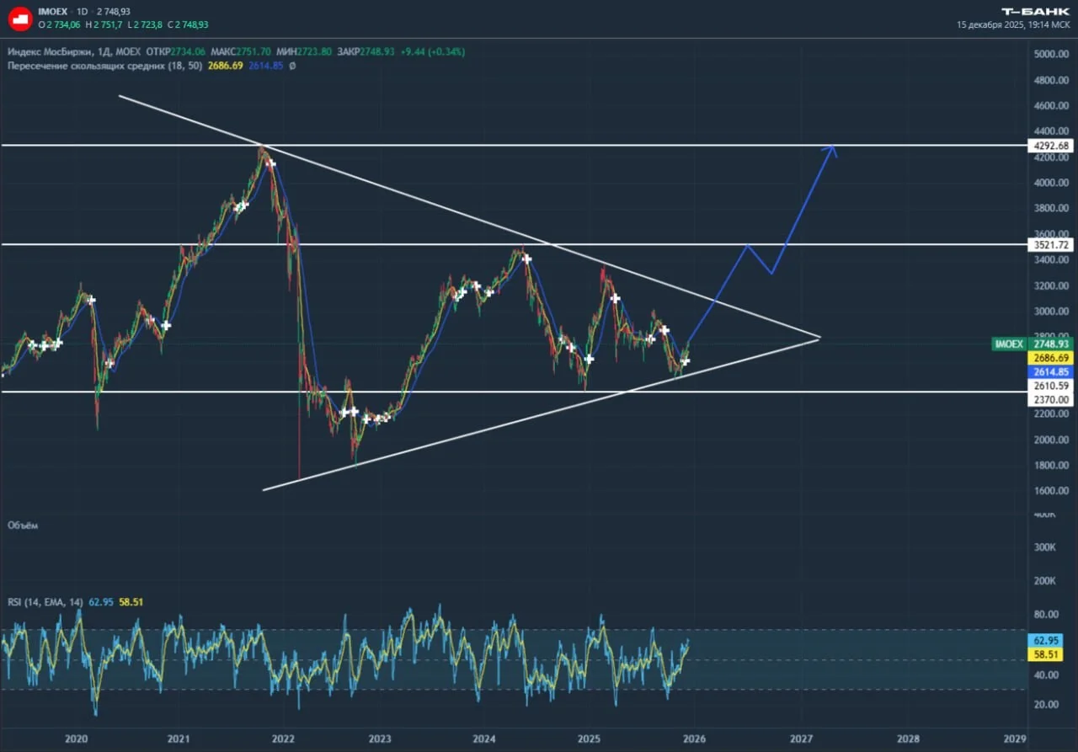This screenshot has width=1078, height=752.
Task: Click the 2610.59 price tag on the axis
Action: click(1050, 386)
